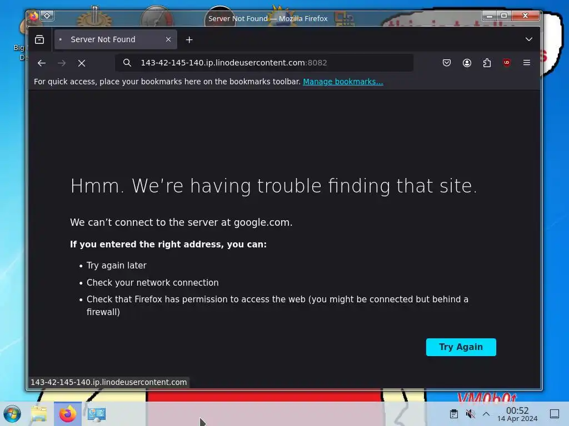
Task: Click the google.com server error message text
Action: pos(181,222)
